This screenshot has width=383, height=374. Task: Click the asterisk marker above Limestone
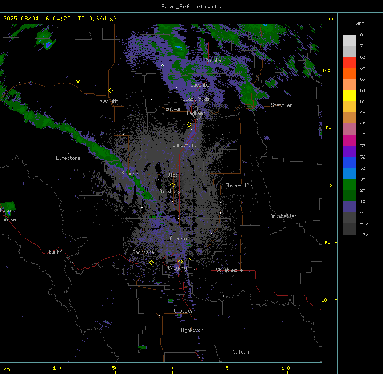click(x=68, y=154)
